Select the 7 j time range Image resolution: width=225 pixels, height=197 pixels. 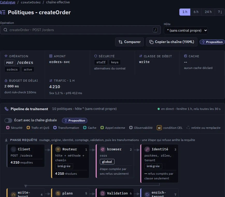coord(220,12)
